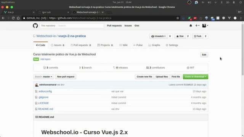The width and height of the screenshot is (244, 137).
Task: Open the Pull requests repository tab
Action: pyautogui.click(x=81, y=45)
